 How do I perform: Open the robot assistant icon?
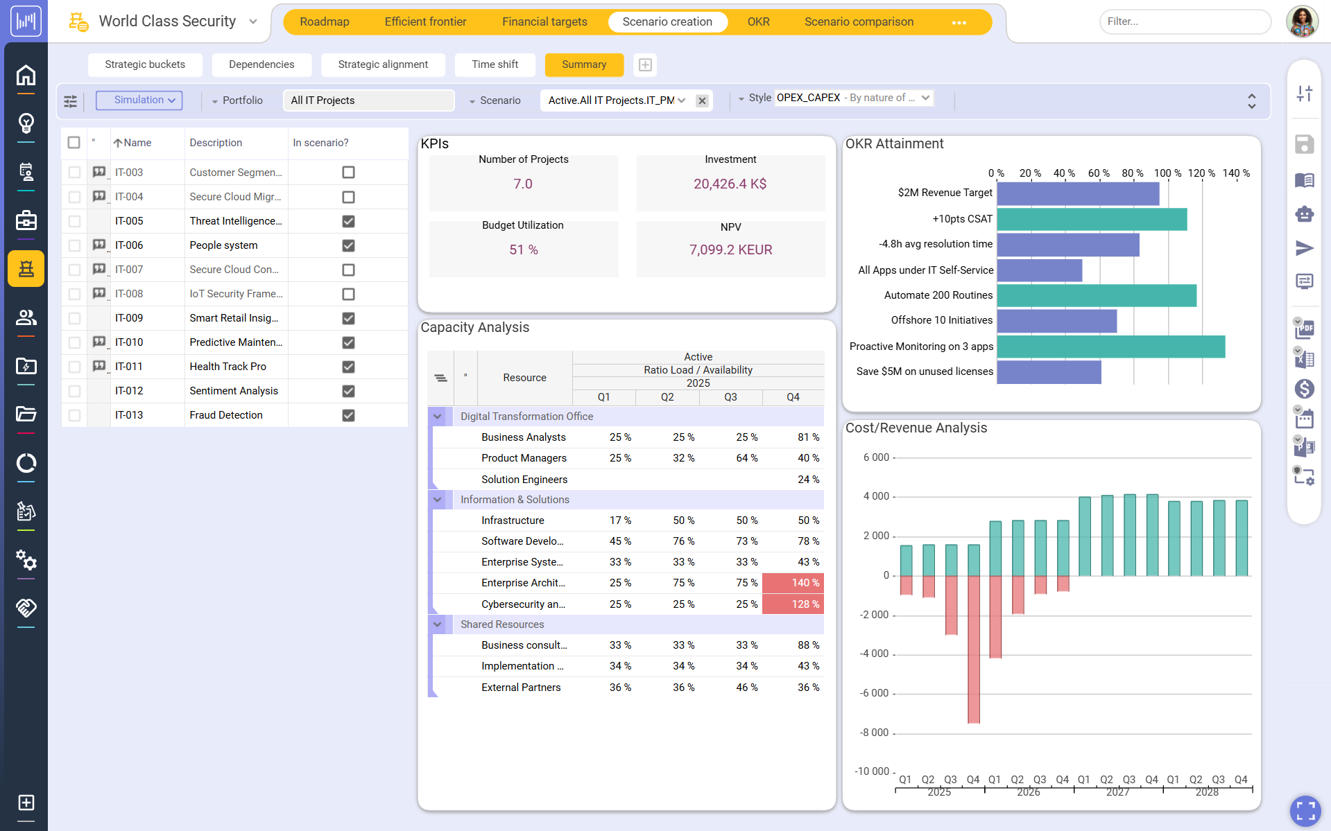tap(1304, 214)
